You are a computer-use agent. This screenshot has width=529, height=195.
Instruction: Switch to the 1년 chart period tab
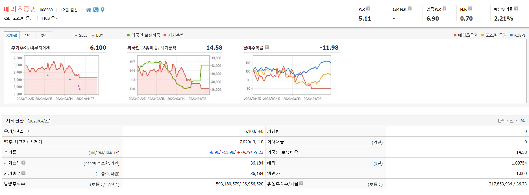click(28, 35)
